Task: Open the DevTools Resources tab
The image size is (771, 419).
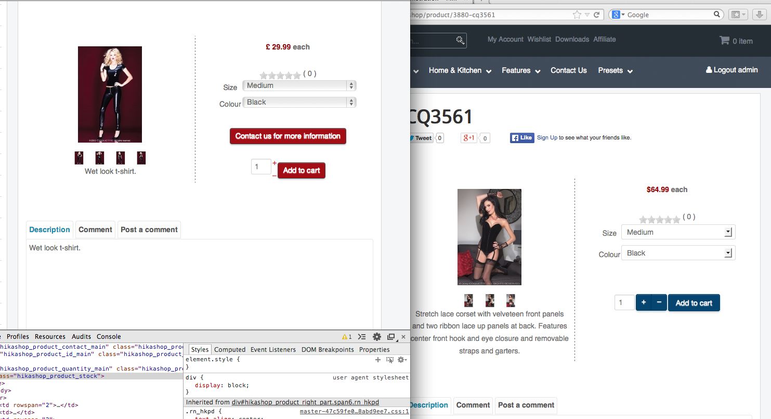Action: [x=50, y=337]
